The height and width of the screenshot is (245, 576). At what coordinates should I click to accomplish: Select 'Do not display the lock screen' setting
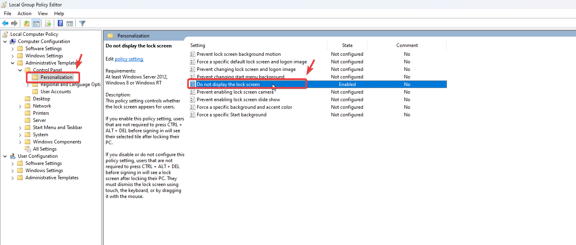click(228, 84)
